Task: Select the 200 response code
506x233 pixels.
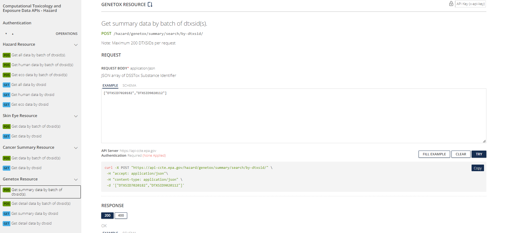Action: click(x=107, y=216)
